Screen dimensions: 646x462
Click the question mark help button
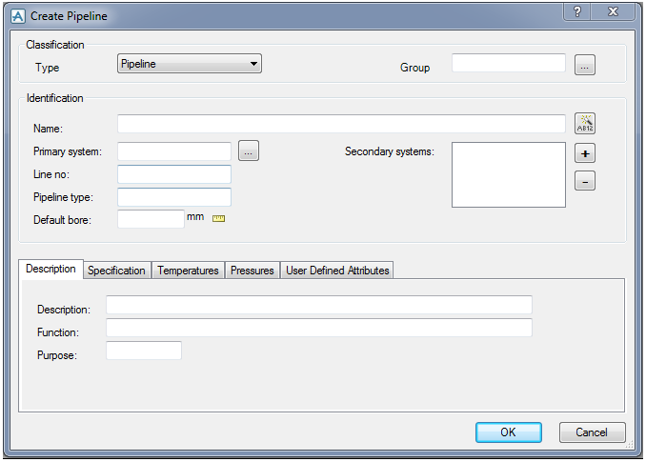[577, 11]
